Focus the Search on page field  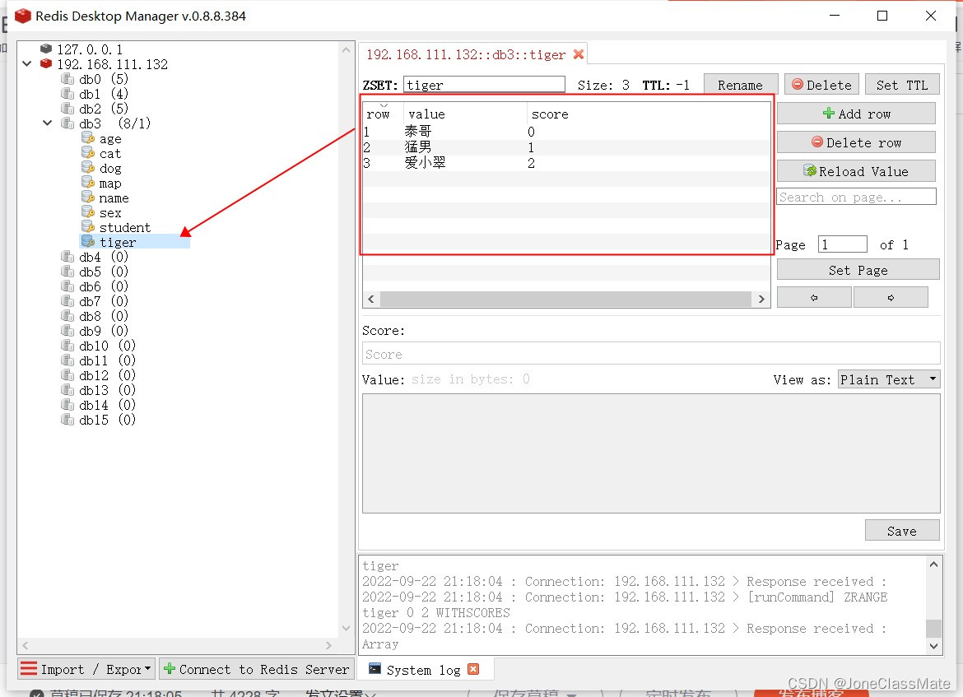click(x=856, y=197)
